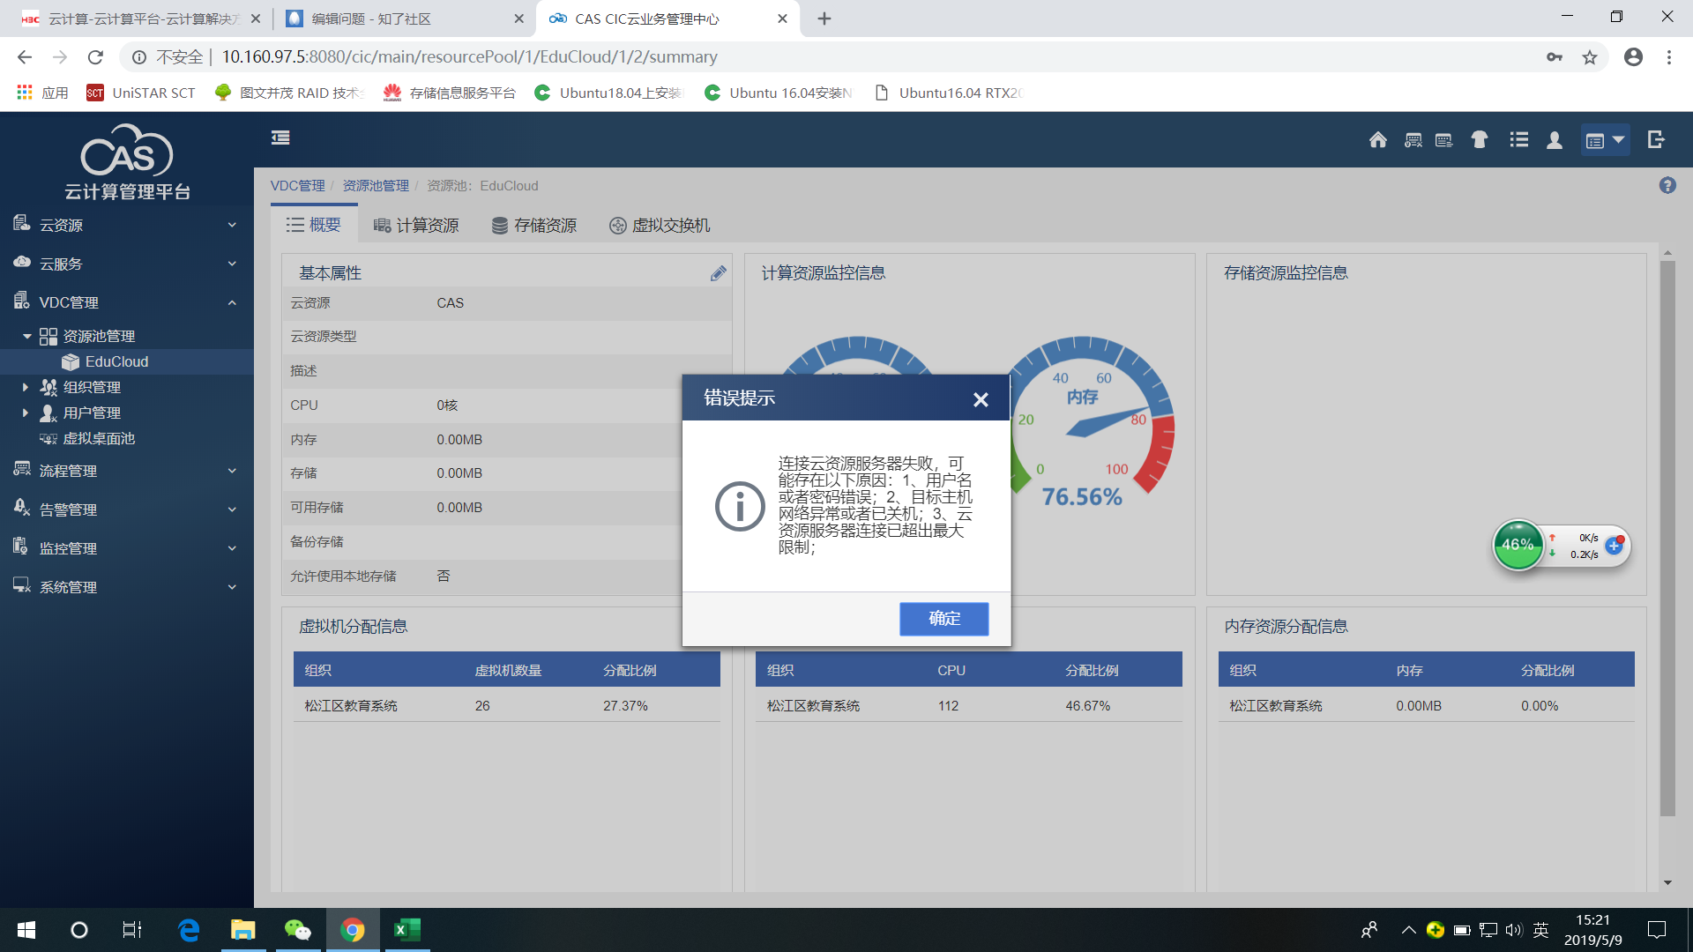Click the user profile icon in header
Viewport: 1693px width, 952px height.
pyautogui.click(x=1555, y=140)
